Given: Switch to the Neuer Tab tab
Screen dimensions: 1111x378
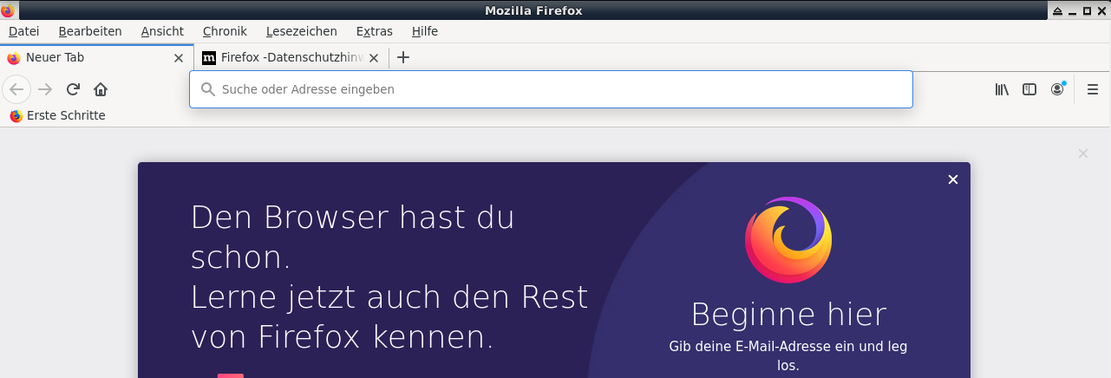Looking at the screenshot, I should (x=95, y=58).
